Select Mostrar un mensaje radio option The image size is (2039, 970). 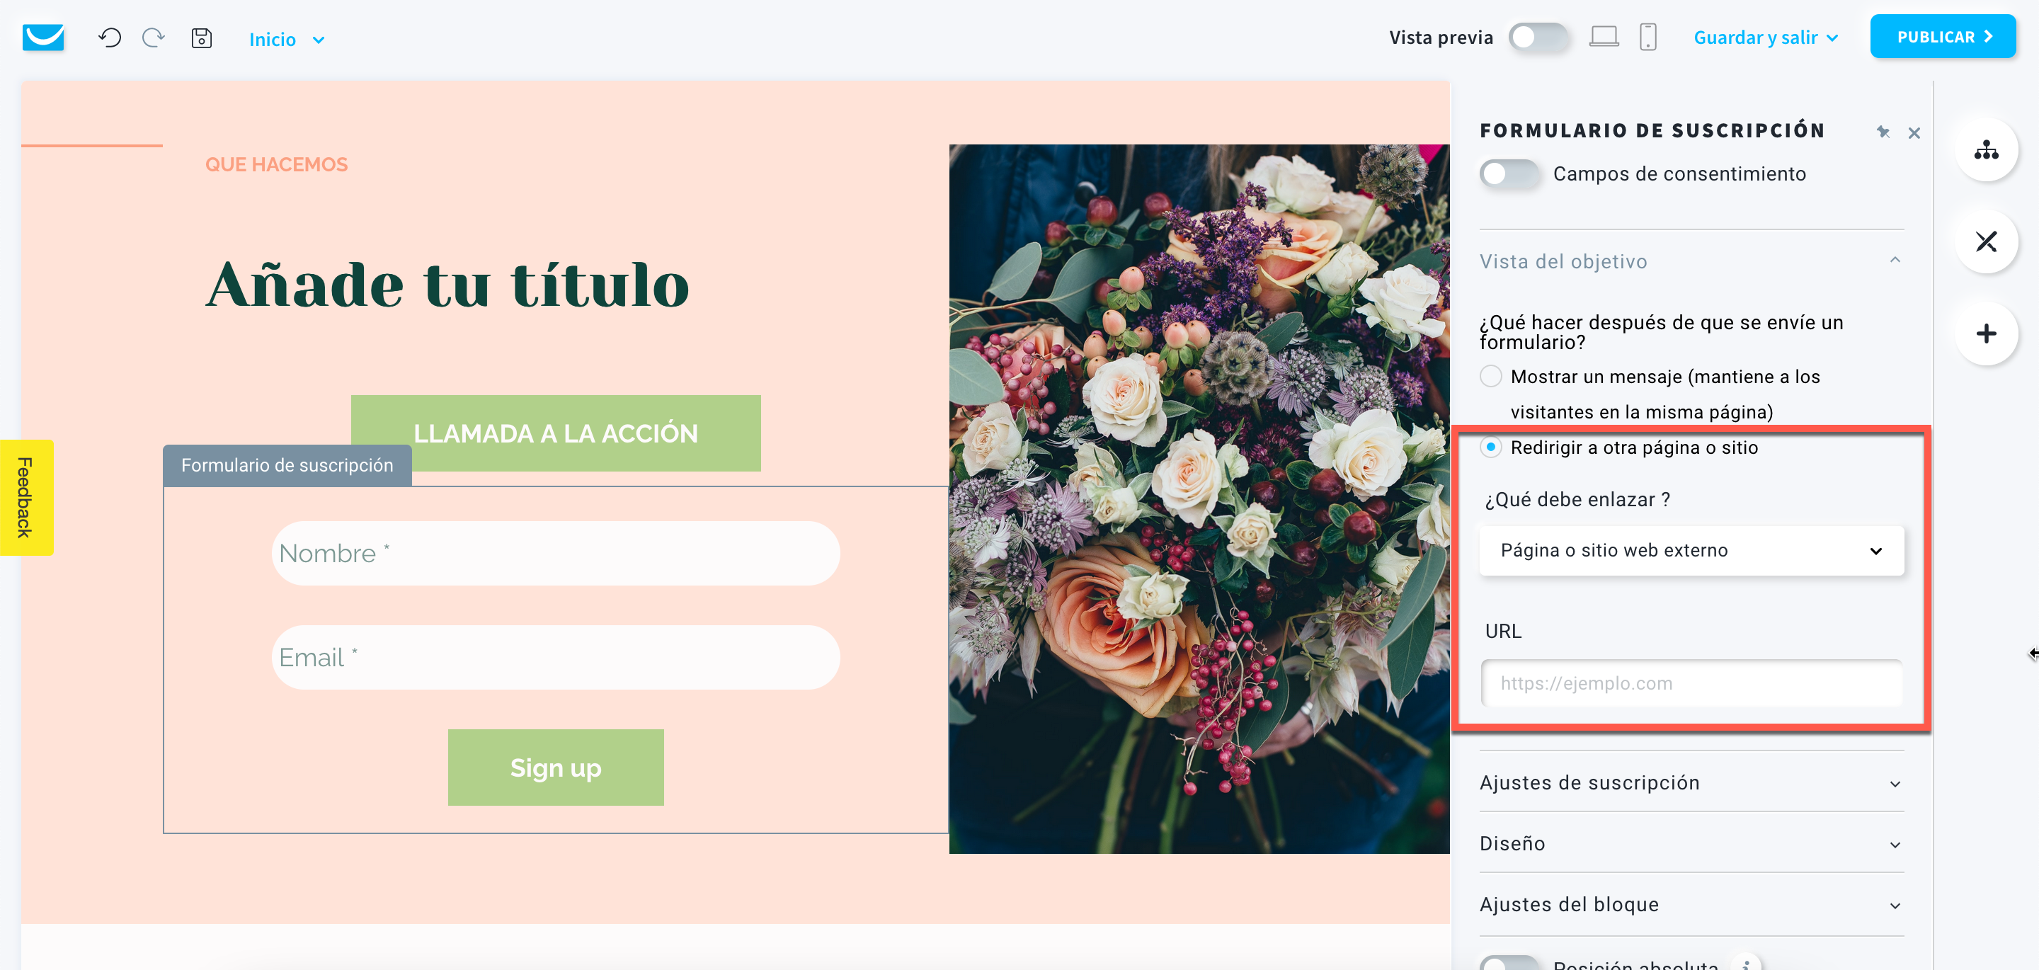pyautogui.click(x=1490, y=376)
